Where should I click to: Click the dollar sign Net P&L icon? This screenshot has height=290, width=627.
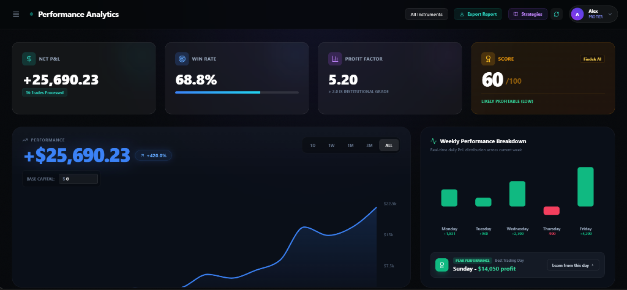click(29, 59)
